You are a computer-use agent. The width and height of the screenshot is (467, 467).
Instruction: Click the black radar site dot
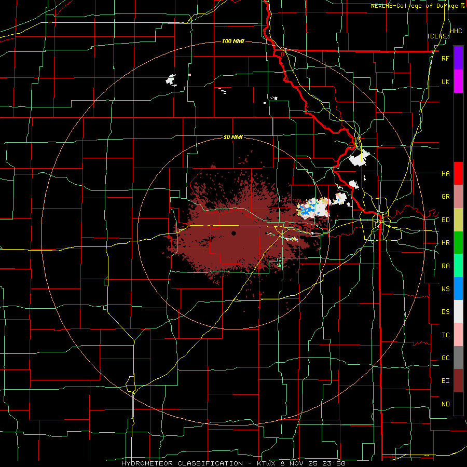pos(233,233)
